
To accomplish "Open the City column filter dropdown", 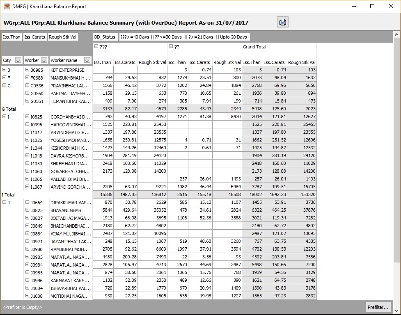I will pyautogui.click(x=18, y=61).
